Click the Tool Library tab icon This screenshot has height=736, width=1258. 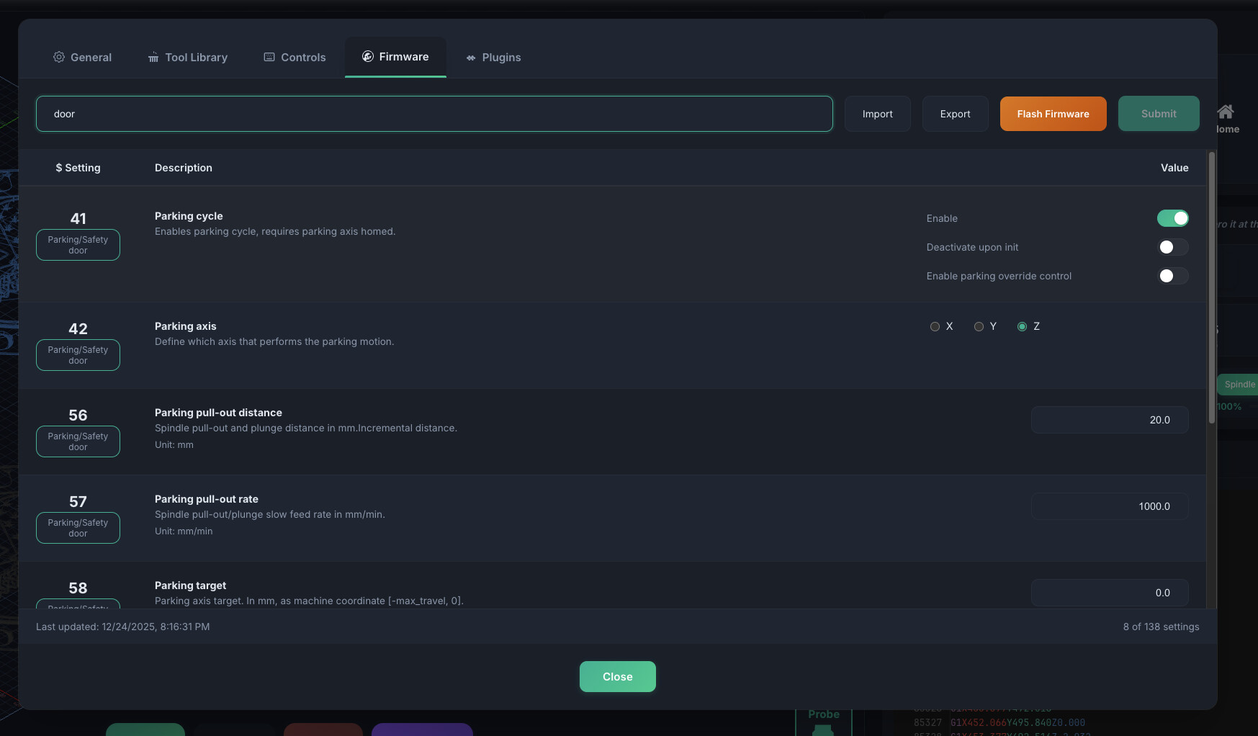[153, 57]
